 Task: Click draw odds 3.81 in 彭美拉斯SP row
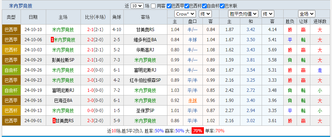251,60
